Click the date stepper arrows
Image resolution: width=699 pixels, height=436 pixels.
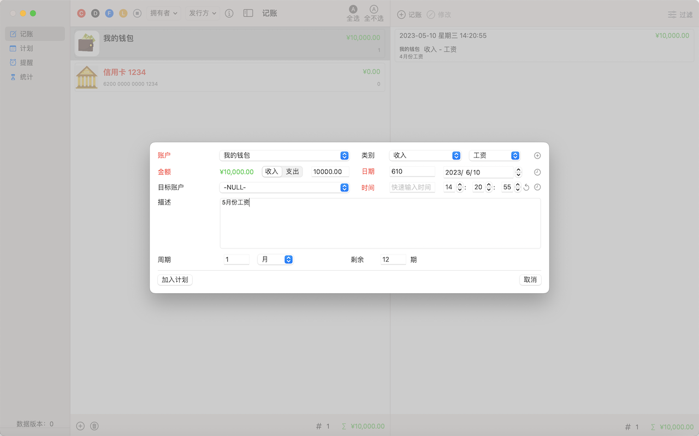coord(518,172)
